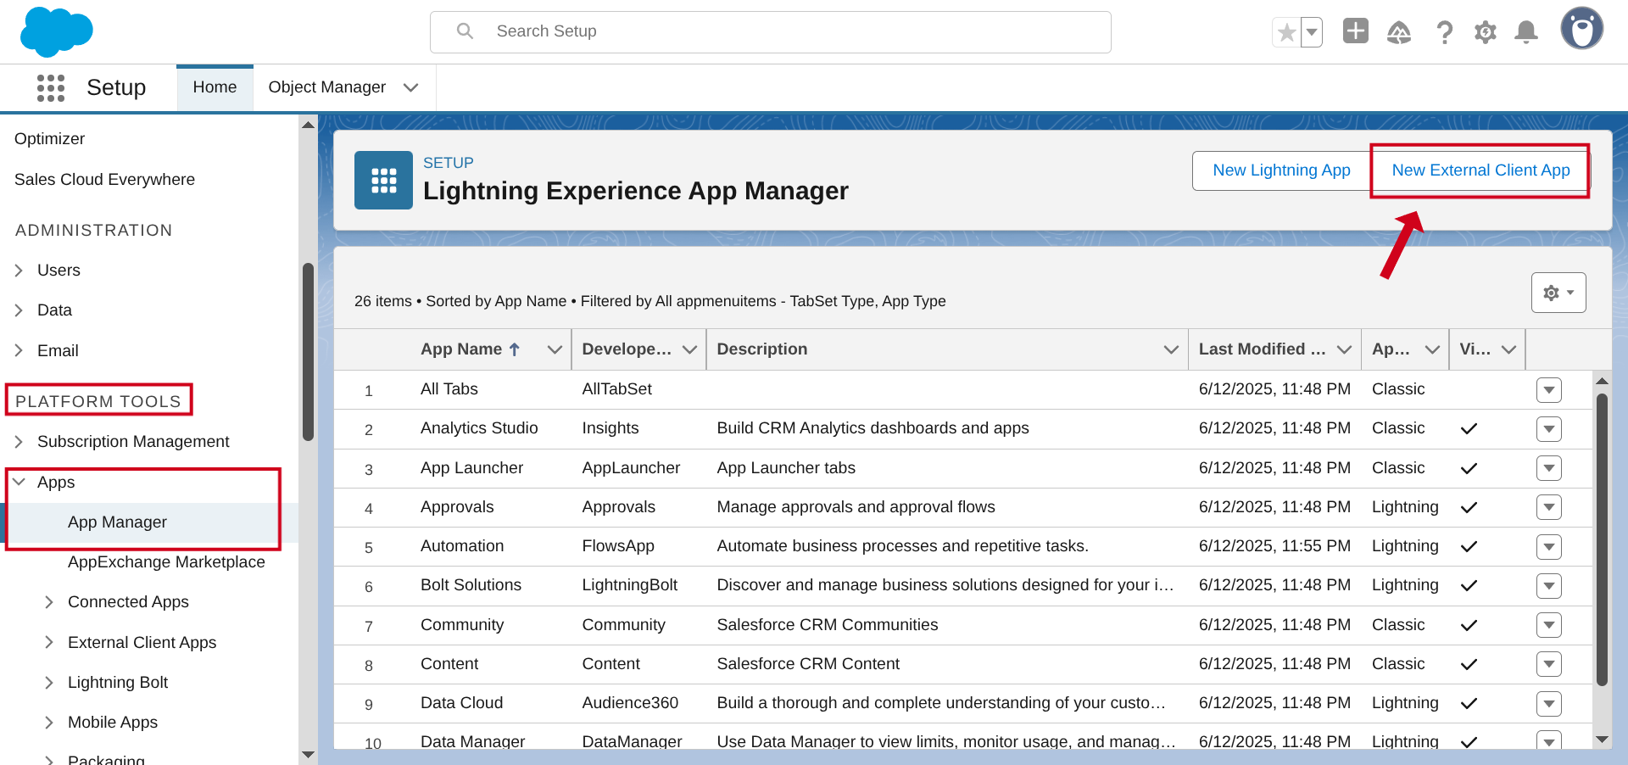The width and height of the screenshot is (1628, 765).
Task: Open Visible column menu chevron
Action: click(x=1509, y=349)
